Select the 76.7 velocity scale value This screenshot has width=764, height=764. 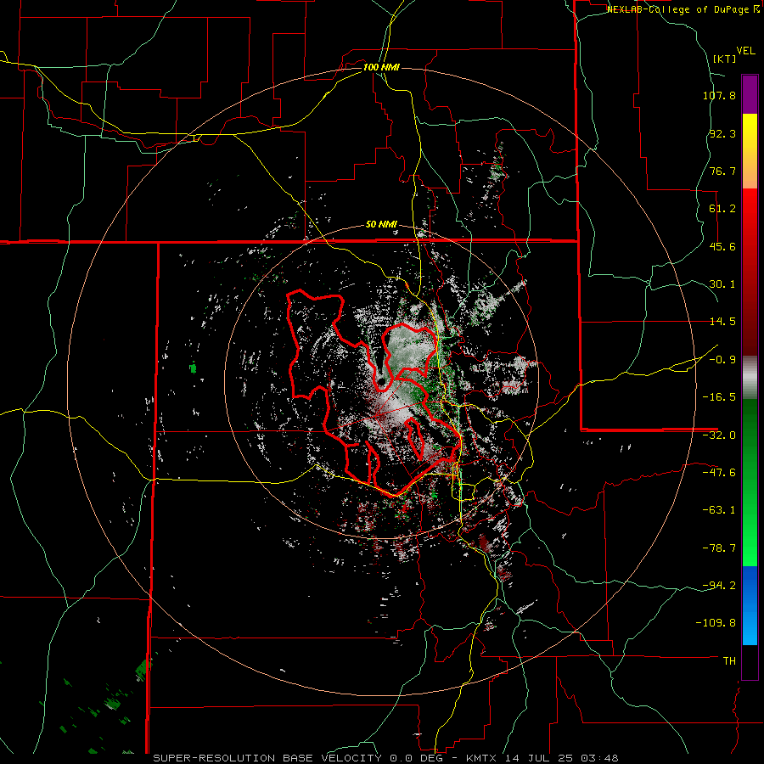pyautogui.click(x=722, y=171)
